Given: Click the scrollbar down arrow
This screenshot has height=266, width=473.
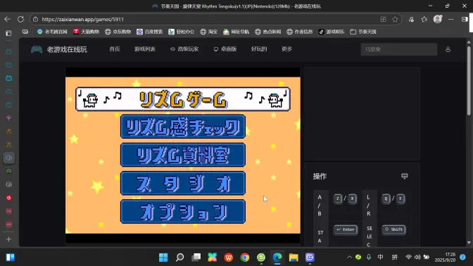Looking at the screenshot, I should click(469, 243).
